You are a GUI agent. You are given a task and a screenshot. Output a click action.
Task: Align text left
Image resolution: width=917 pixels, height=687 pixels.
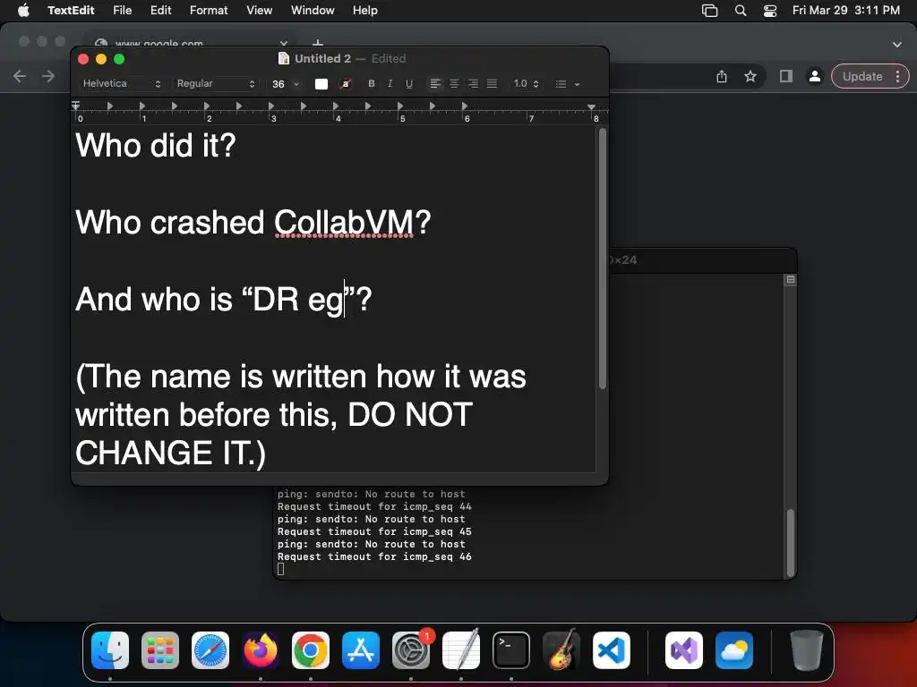tap(435, 83)
